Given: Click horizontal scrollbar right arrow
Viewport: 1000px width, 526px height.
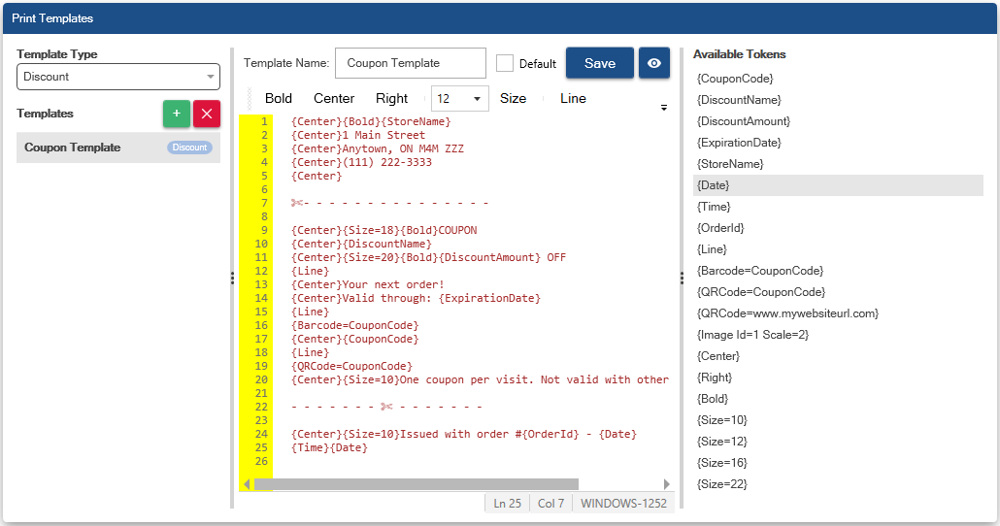Looking at the screenshot, I should (666, 484).
